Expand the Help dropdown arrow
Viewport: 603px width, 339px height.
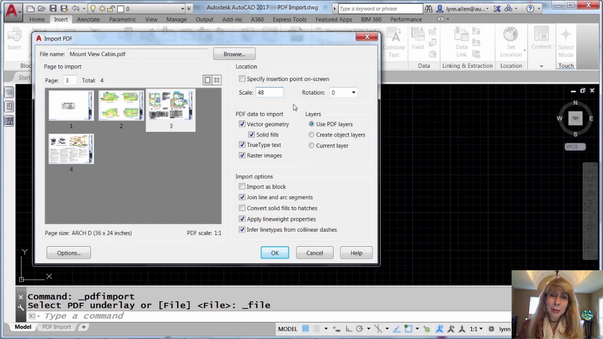click(x=538, y=8)
